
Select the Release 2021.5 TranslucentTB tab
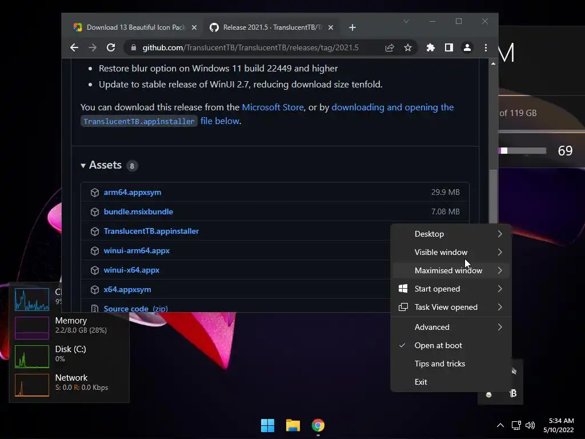tap(271, 27)
